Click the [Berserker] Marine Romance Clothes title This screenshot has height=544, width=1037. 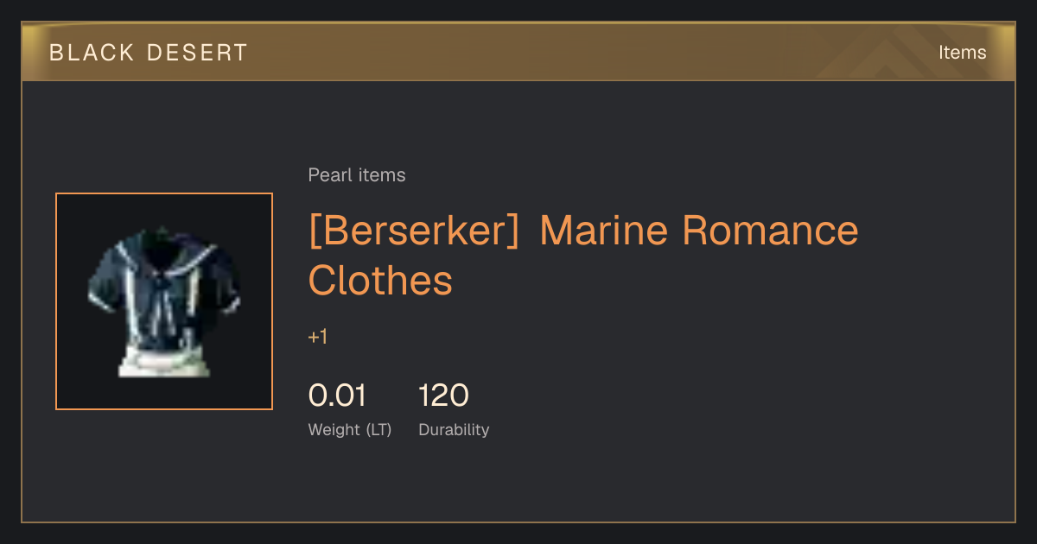click(583, 256)
